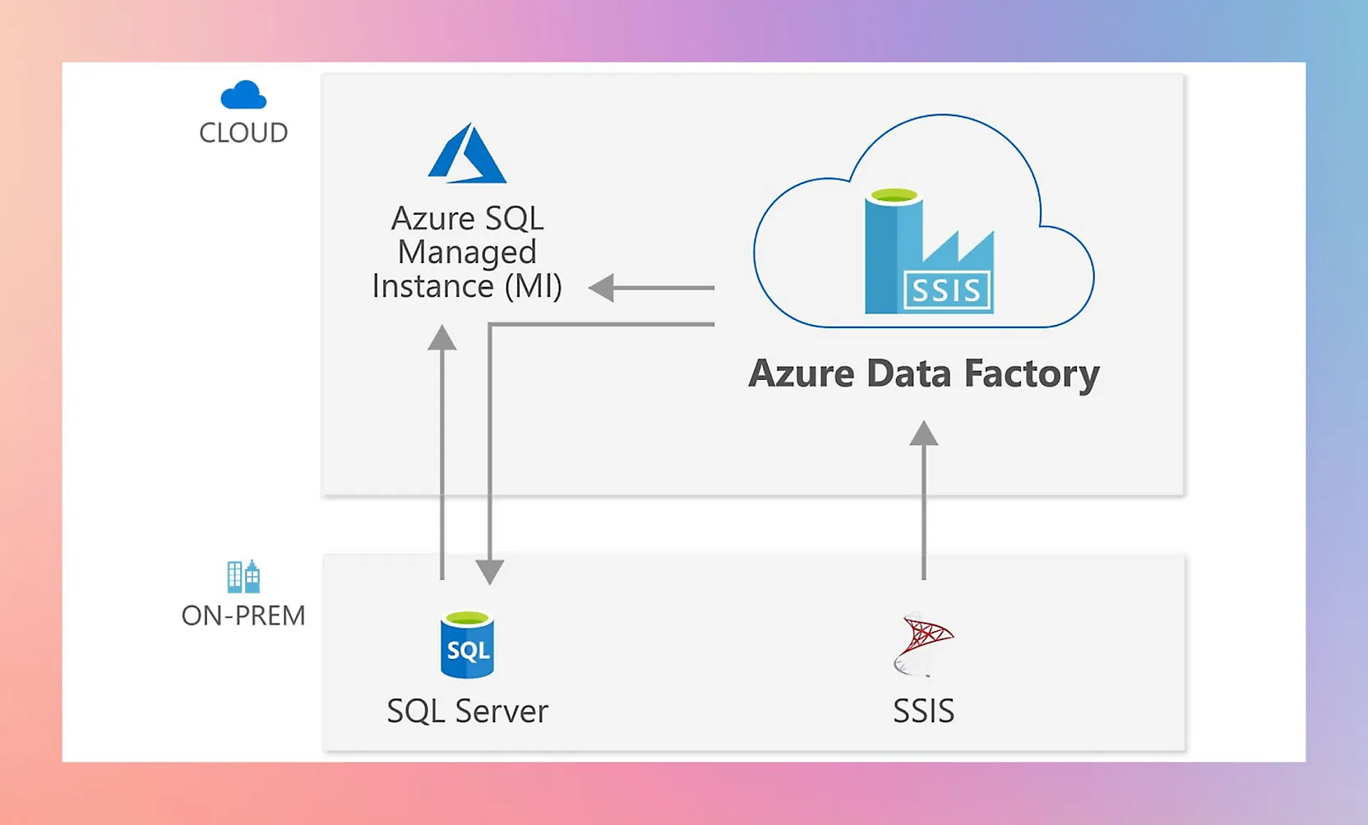
Task: Click the SSIS factory icon inside cloud
Action: (x=929, y=251)
